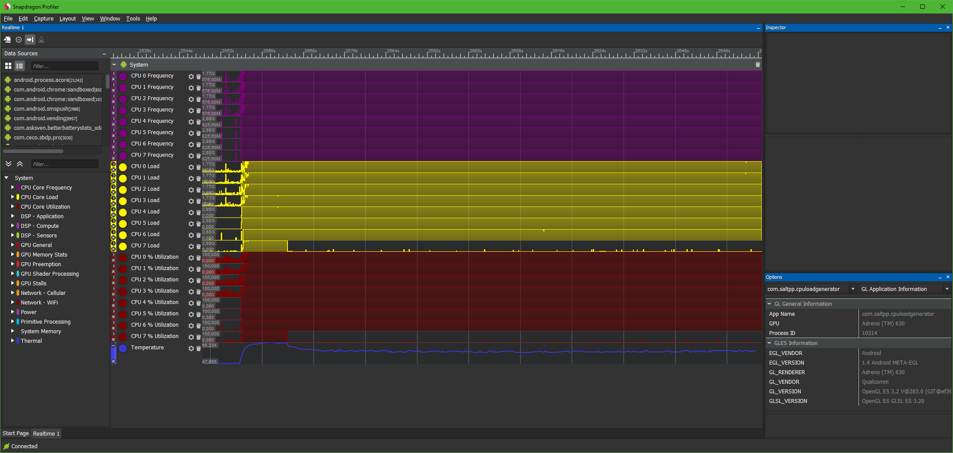Select android.process.acore process
Screen dimensions: 953x453
(48, 80)
